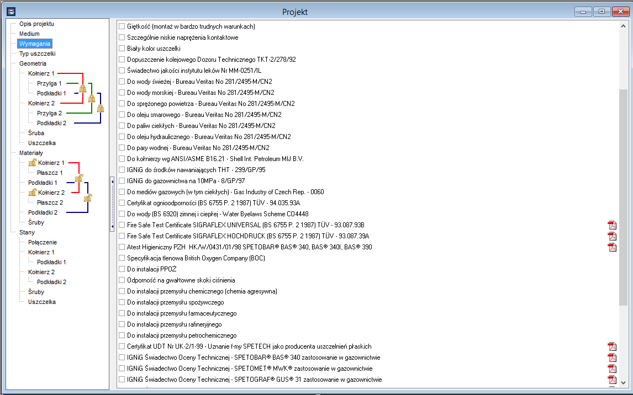
Task: Select the Wymagania tree item
Action: coord(35,44)
